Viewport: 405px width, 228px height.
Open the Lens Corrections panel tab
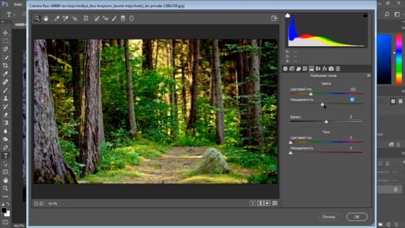(318, 68)
